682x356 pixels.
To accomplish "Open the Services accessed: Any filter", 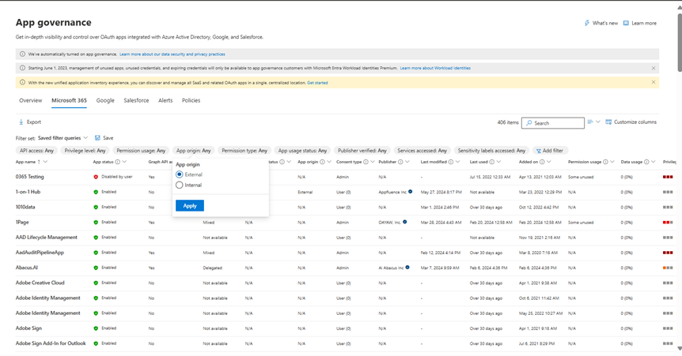I will [x=422, y=151].
